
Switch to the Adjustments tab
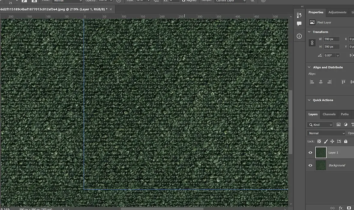[337, 12]
